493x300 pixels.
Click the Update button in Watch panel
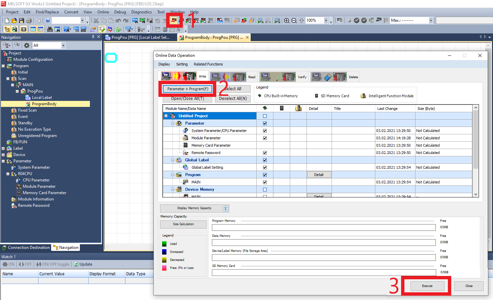point(83,264)
